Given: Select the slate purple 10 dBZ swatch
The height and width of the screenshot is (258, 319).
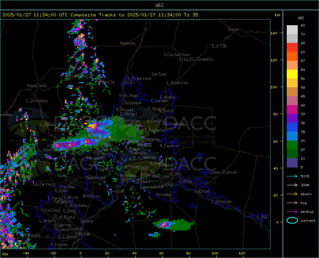Looking at the screenshot, I should click(x=292, y=163).
